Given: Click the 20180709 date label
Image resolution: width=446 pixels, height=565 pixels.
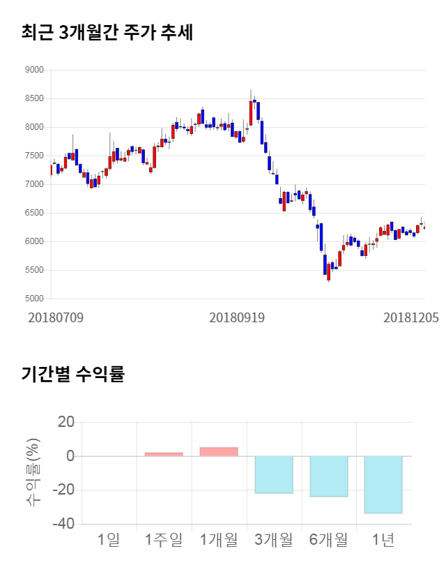Looking at the screenshot, I should click(x=56, y=317).
